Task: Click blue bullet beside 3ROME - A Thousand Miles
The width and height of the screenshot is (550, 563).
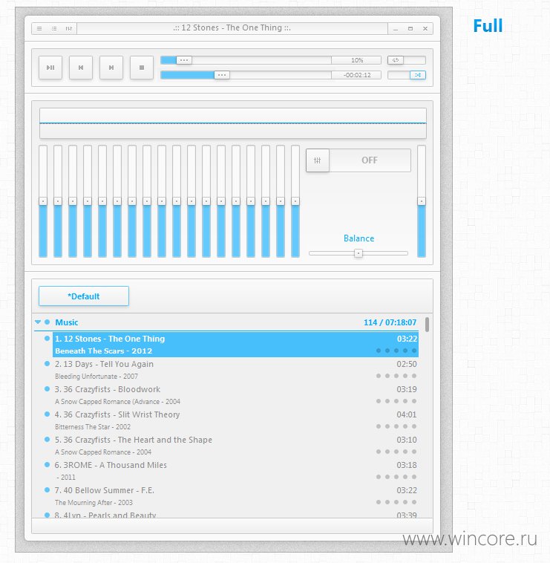Action: point(47,465)
